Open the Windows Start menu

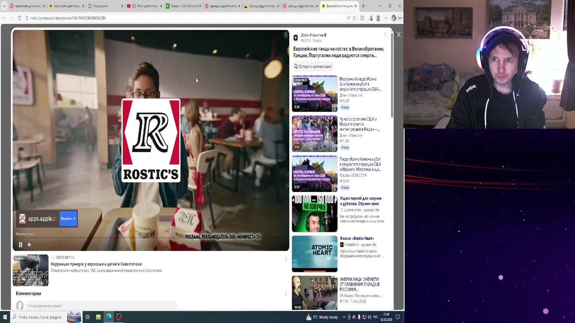pos(4,317)
